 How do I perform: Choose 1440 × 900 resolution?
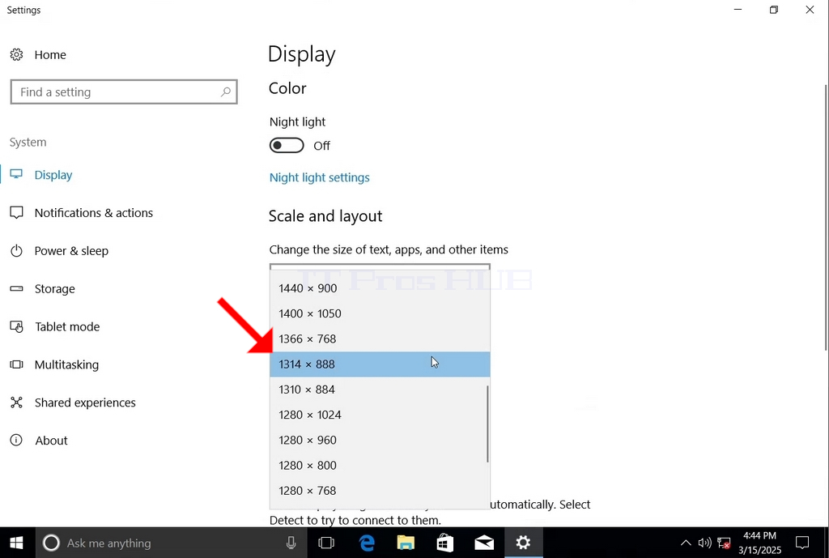point(380,288)
